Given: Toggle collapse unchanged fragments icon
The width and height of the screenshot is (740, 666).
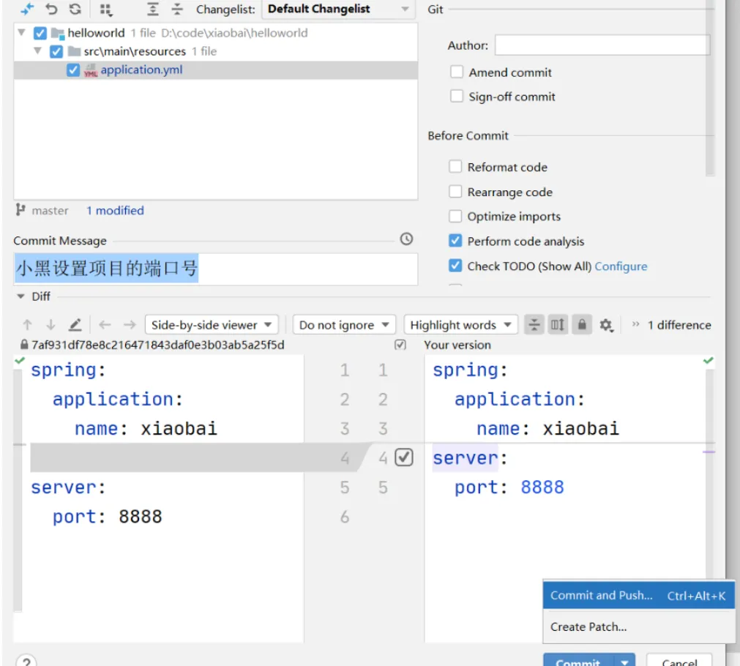Looking at the screenshot, I should pyautogui.click(x=534, y=325).
